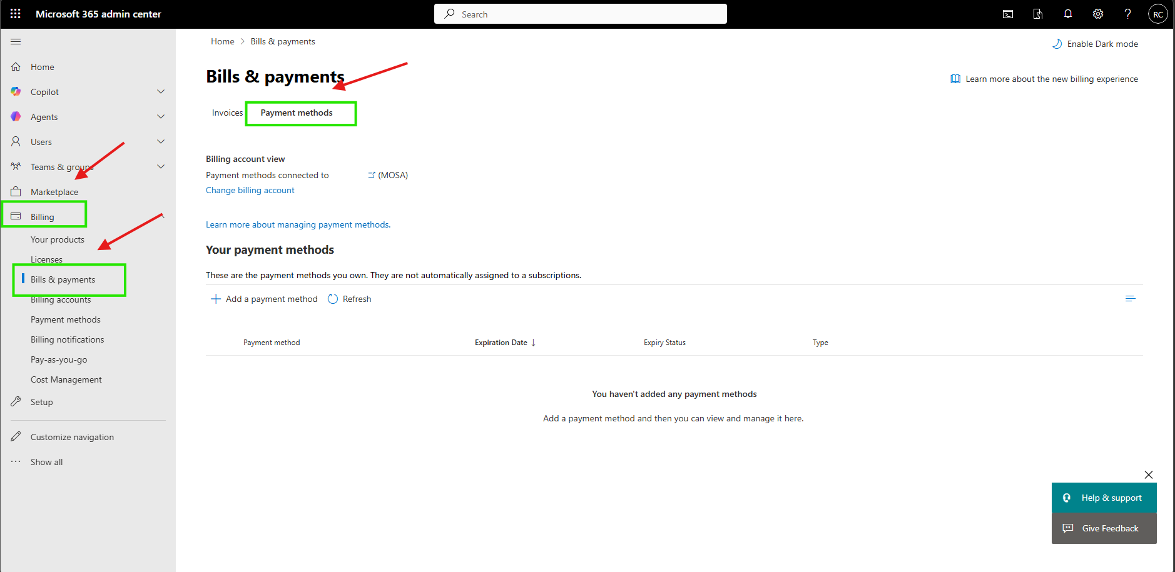Viewport: 1175px width, 572px height.
Task: Open notifications bell icon
Action: [x=1068, y=14]
